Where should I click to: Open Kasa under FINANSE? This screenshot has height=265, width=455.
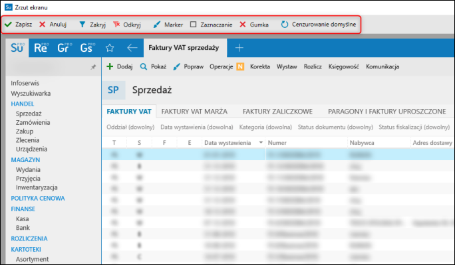point(23,219)
